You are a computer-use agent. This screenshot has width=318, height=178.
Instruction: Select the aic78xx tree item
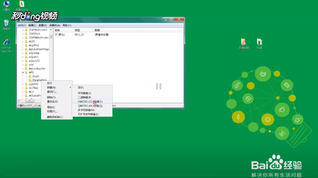point(34,88)
